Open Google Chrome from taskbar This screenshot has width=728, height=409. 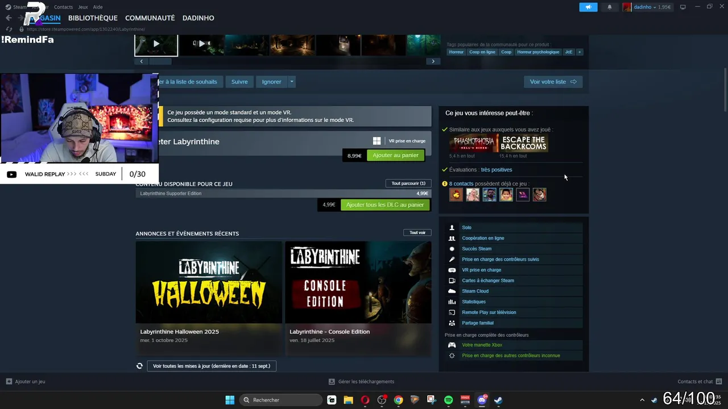coord(398,400)
